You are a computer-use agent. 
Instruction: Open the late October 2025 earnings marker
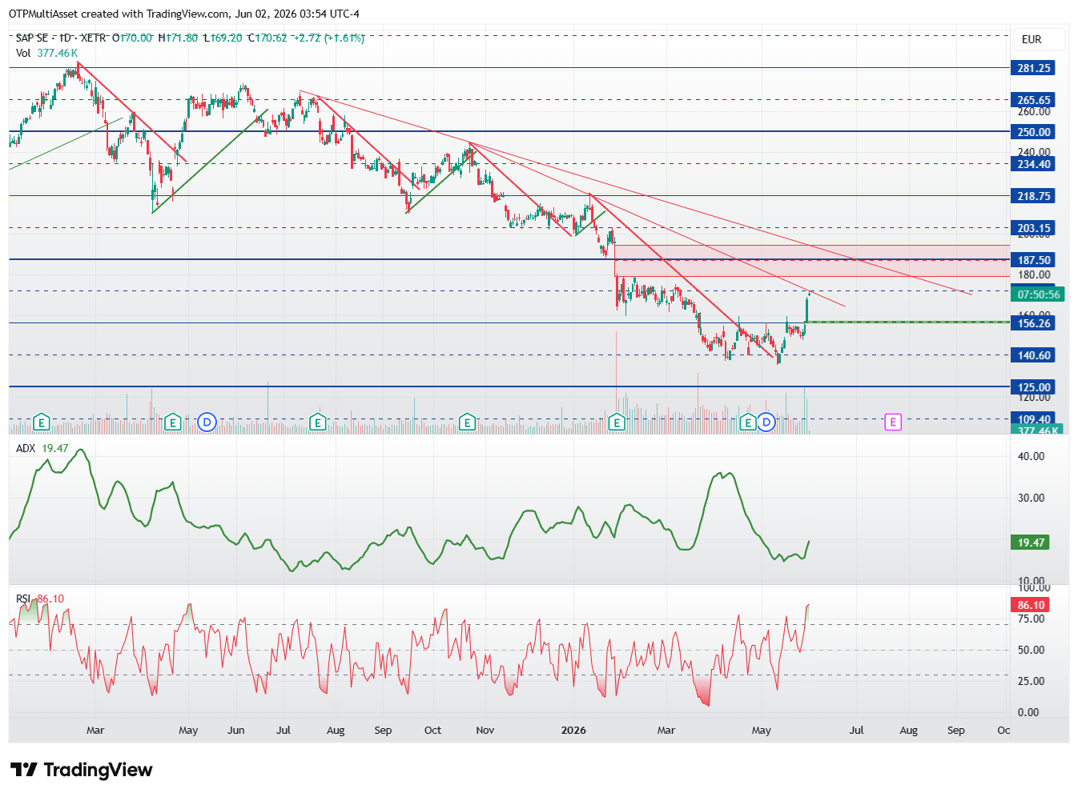pos(467,422)
